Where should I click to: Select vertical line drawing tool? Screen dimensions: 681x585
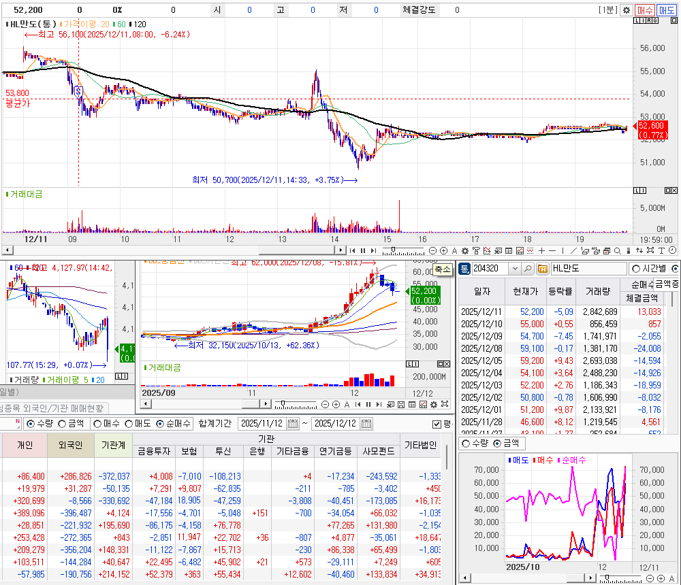563,251
